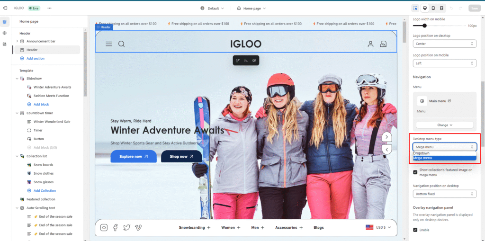Click the exit editor icon at top left
The height and width of the screenshot is (241, 485).
(5, 8)
